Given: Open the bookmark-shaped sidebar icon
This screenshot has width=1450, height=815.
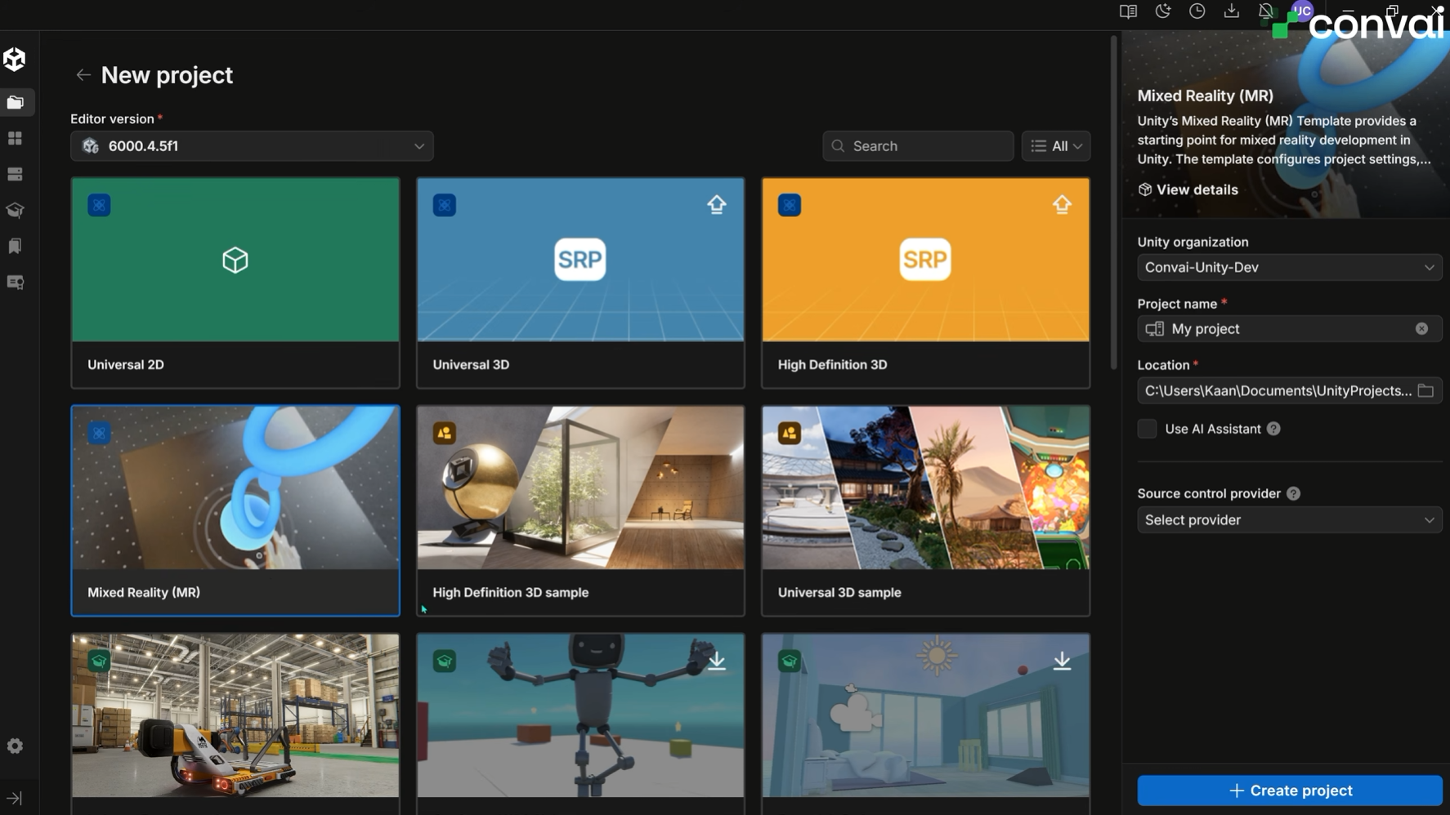Looking at the screenshot, I should click(15, 246).
